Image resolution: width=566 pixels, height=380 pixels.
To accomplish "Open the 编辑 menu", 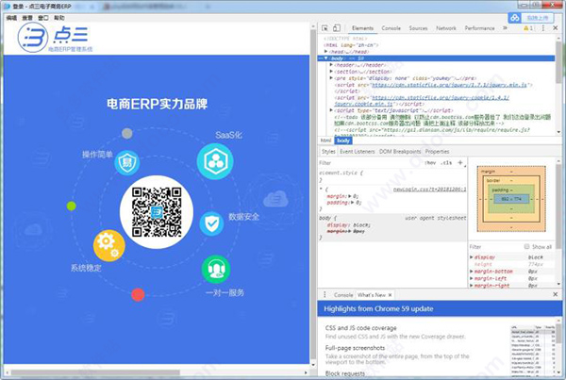I will coord(11,18).
